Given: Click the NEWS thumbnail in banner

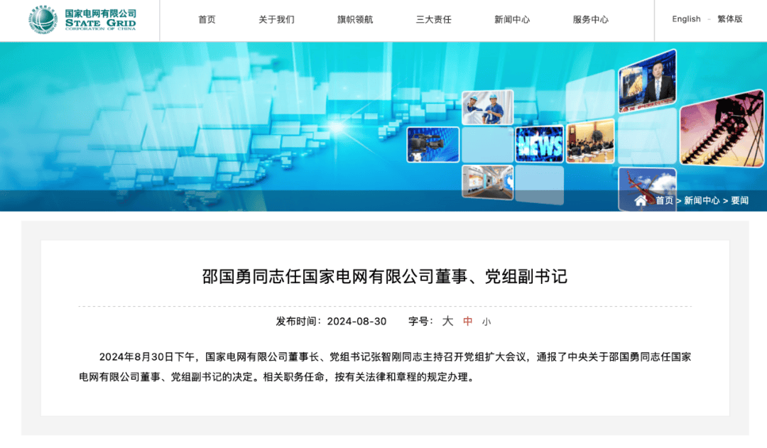Looking at the screenshot, I should tap(540, 145).
